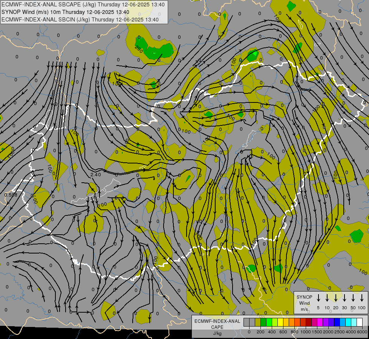369x339 pixels.
Task: Click the 30 m/s wind arrow symbol
Action: tap(344, 298)
